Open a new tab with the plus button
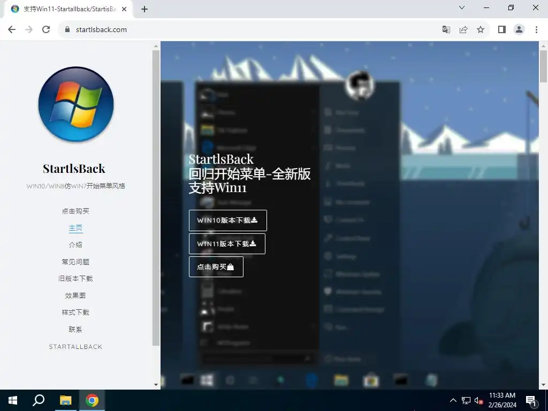Viewport: 548px width, 411px height. 144,9
